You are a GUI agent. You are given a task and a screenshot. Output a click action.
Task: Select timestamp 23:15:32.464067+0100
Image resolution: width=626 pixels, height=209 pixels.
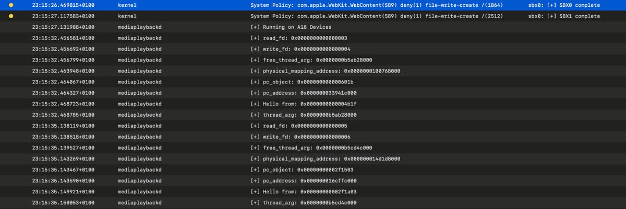[63, 82]
